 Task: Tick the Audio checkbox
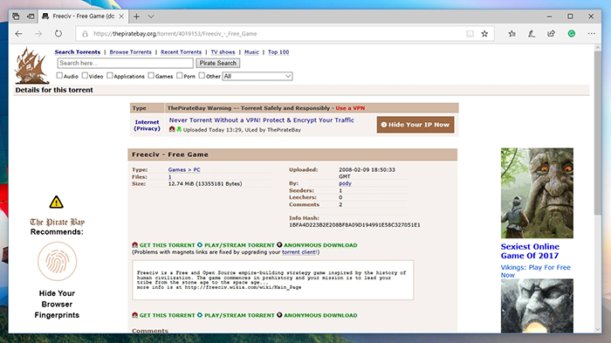59,76
